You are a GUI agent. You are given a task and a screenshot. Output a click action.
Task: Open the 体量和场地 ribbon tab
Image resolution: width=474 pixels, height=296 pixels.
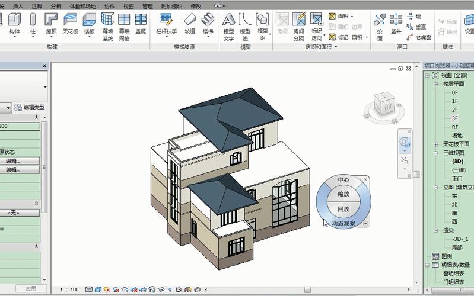(x=83, y=6)
